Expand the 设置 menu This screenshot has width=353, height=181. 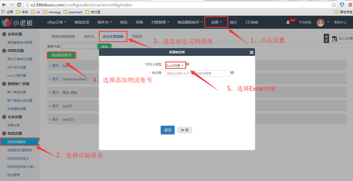[216, 22]
